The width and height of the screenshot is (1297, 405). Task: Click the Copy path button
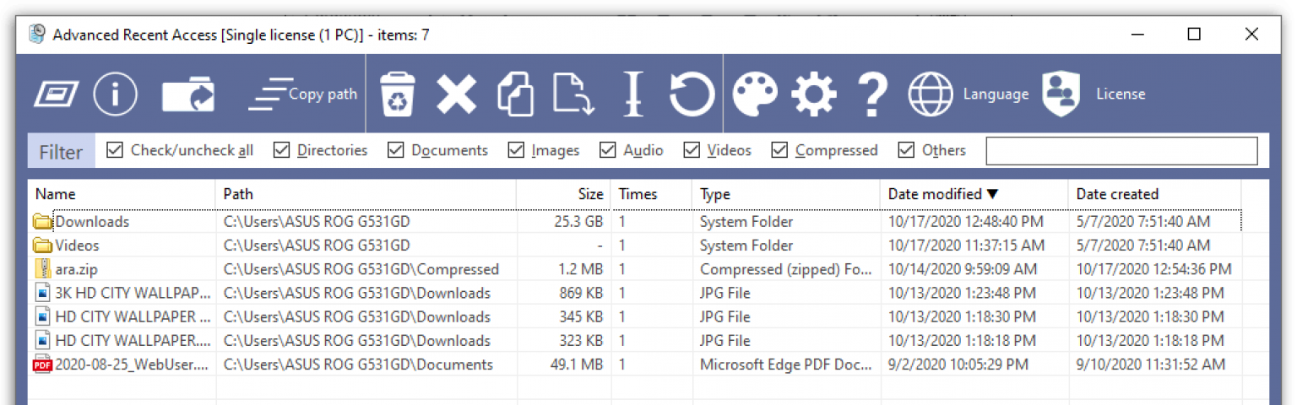click(x=303, y=94)
